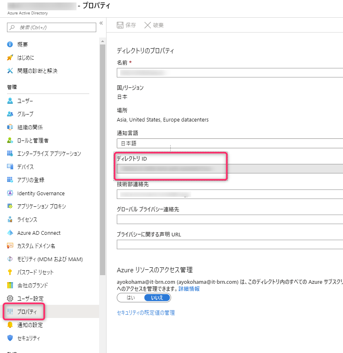
Task: Click the プロパティ sliders icon
Action: coord(10,312)
